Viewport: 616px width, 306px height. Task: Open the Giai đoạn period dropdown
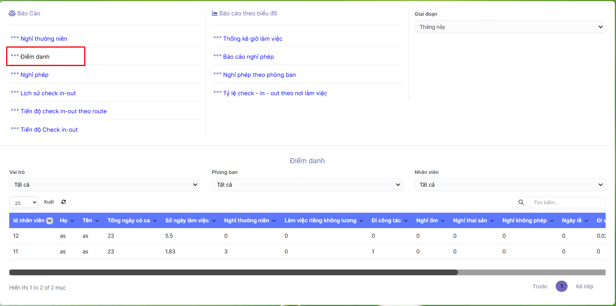510,27
